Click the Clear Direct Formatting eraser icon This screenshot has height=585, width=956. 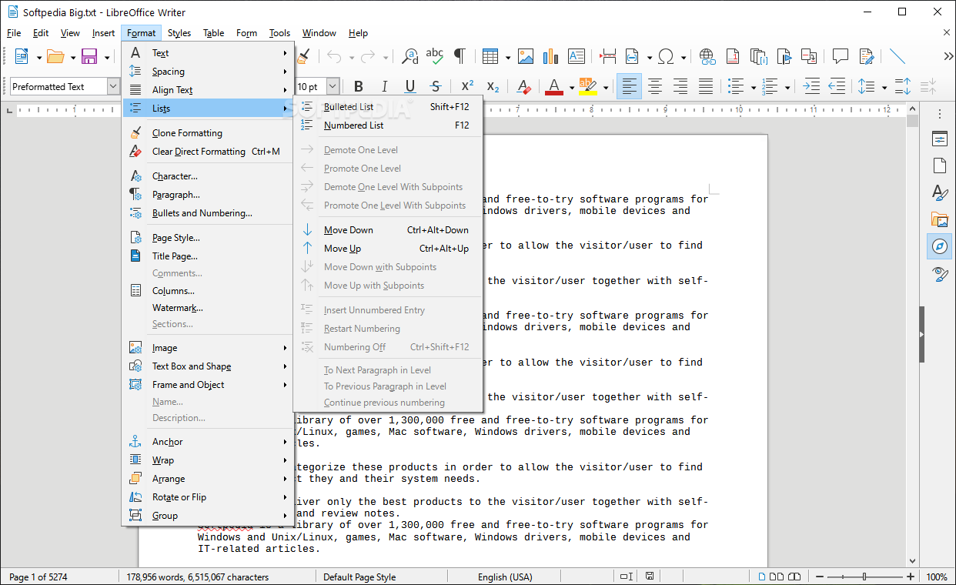point(524,87)
